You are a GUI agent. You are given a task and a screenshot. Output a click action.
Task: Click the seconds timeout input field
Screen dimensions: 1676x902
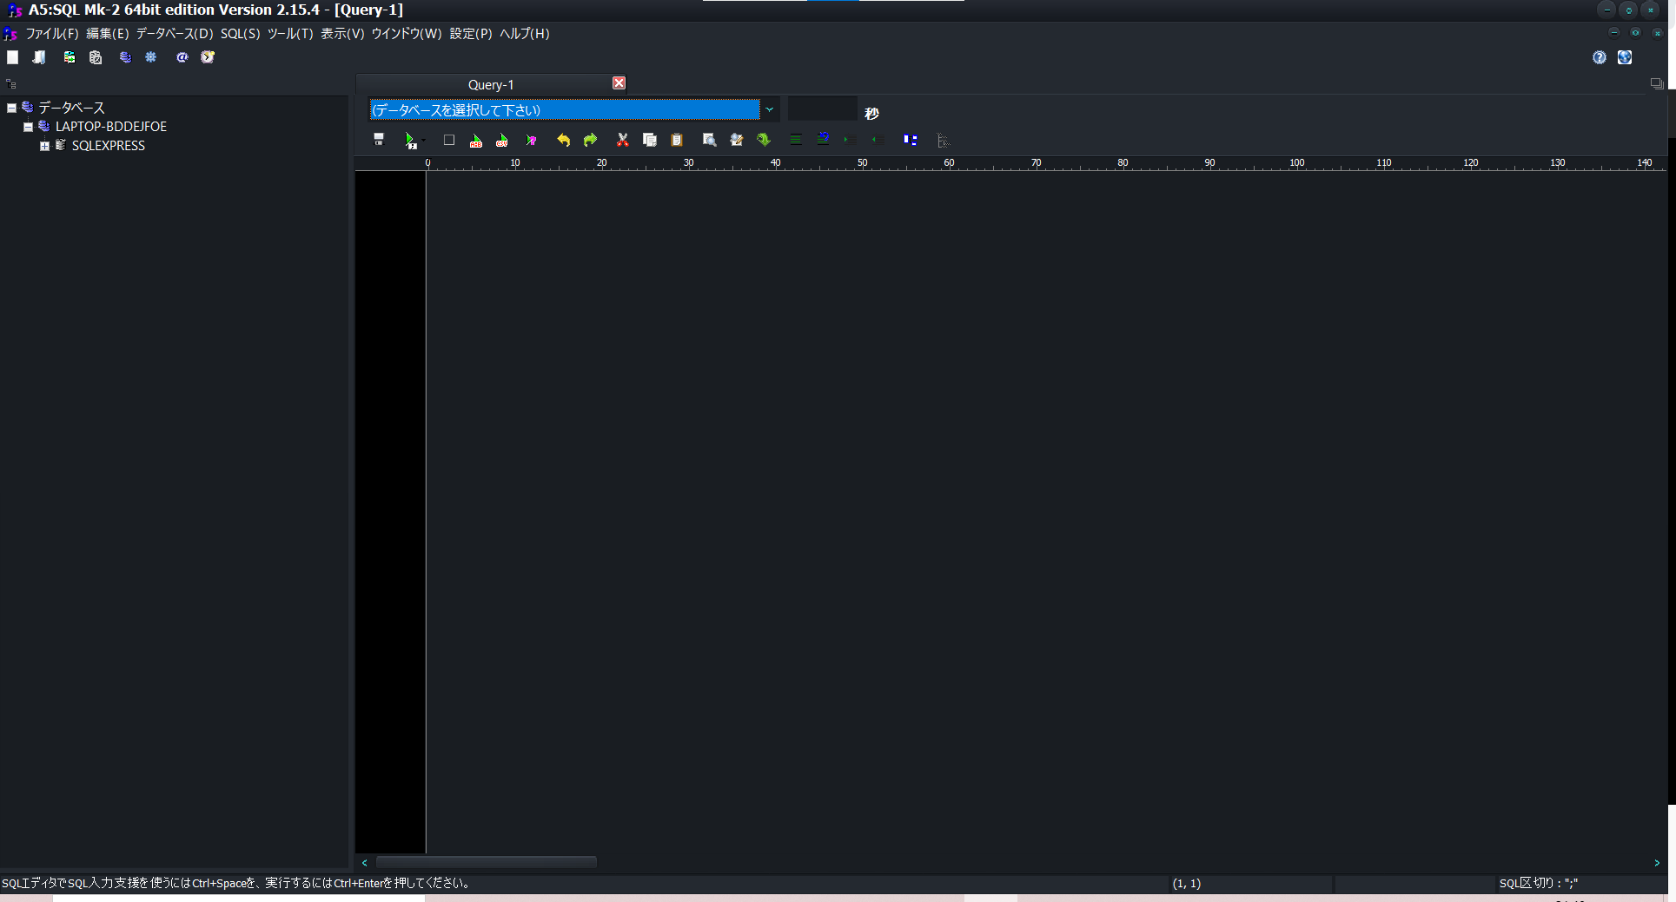[x=822, y=109]
